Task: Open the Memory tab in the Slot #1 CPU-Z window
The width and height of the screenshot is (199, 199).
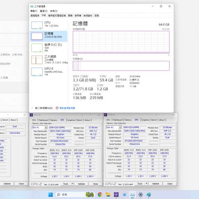Action: pos(54,120)
